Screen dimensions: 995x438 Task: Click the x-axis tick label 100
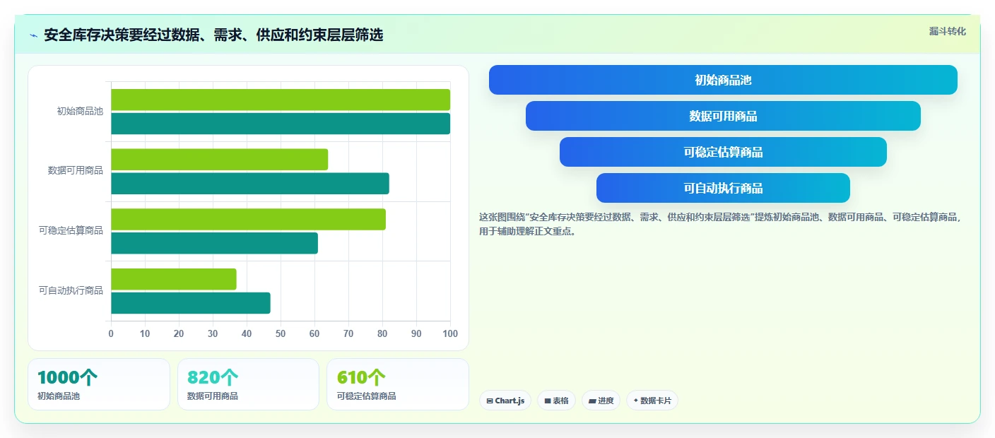450,333
